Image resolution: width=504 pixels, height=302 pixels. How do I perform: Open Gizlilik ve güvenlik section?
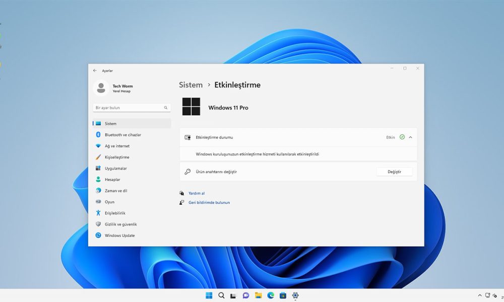[x=120, y=224]
